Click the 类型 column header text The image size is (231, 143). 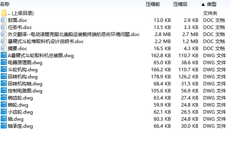tap(211, 4)
